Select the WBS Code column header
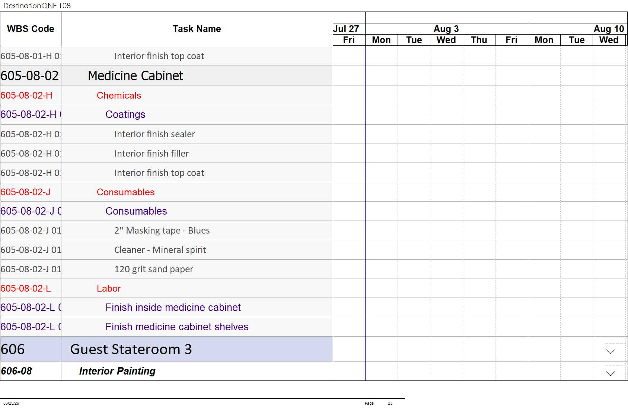The image size is (628, 408). coord(31,29)
